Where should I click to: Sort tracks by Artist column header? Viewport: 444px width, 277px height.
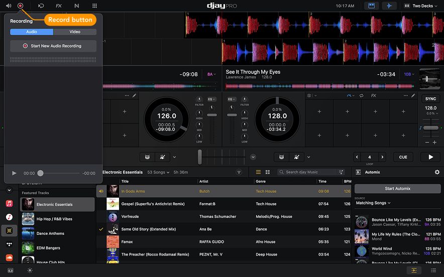tap(203, 181)
